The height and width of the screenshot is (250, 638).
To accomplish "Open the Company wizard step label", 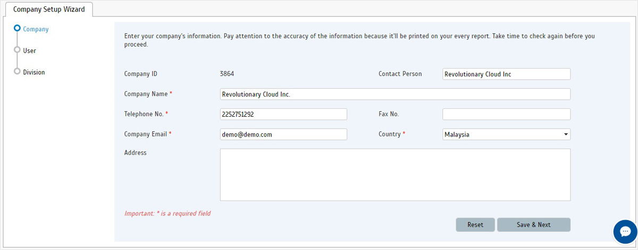I will coord(36,29).
